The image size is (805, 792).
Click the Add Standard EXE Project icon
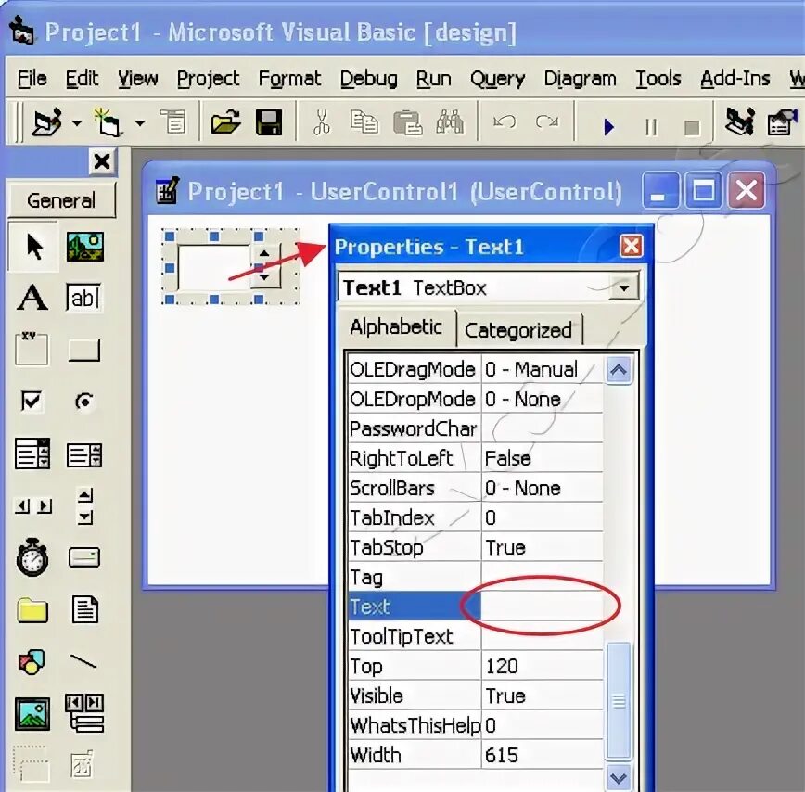pyautogui.click(x=46, y=122)
